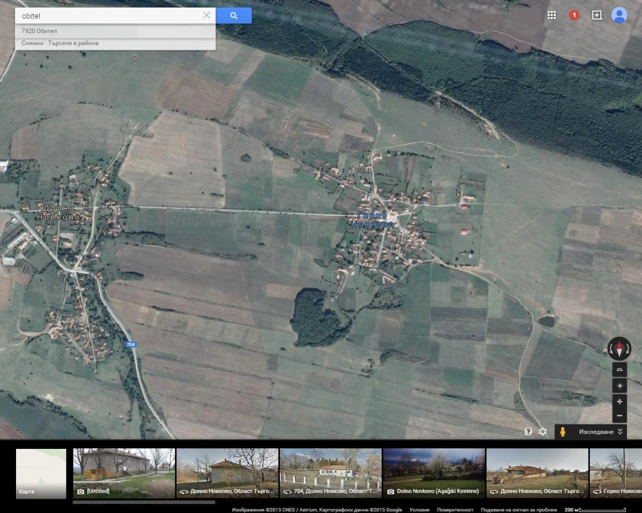642x513 pixels.
Task: Click the share/add plus icon
Action: point(597,15)
